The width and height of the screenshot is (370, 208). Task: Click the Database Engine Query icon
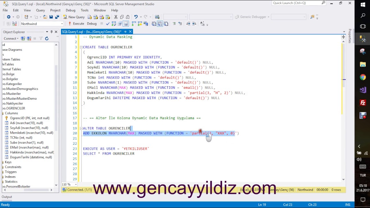tap(90, 17)
